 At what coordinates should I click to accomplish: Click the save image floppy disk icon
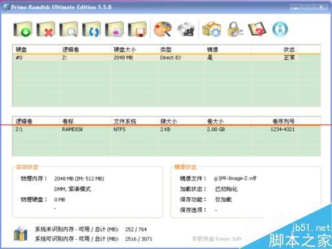137,29
